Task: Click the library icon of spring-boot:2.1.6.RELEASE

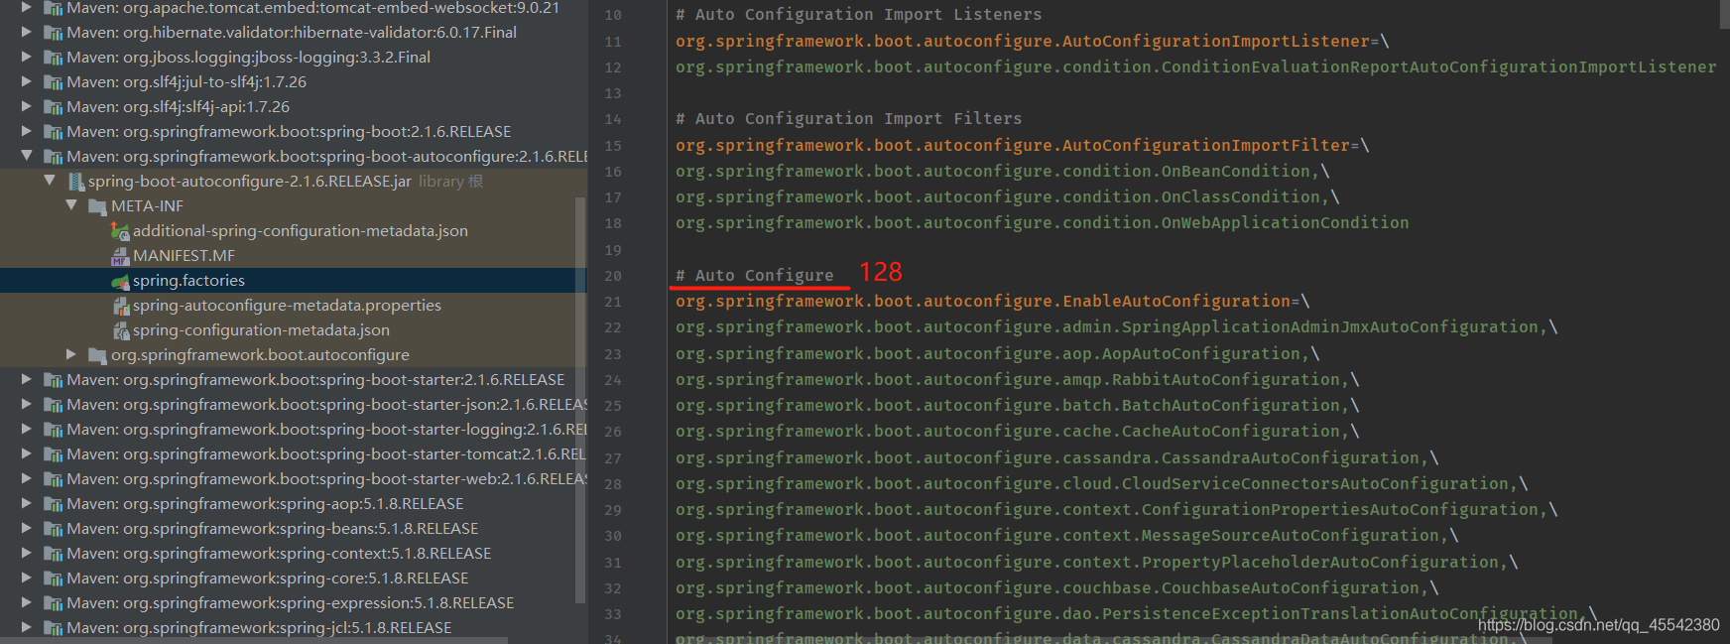Action: (x=54, y=132)
